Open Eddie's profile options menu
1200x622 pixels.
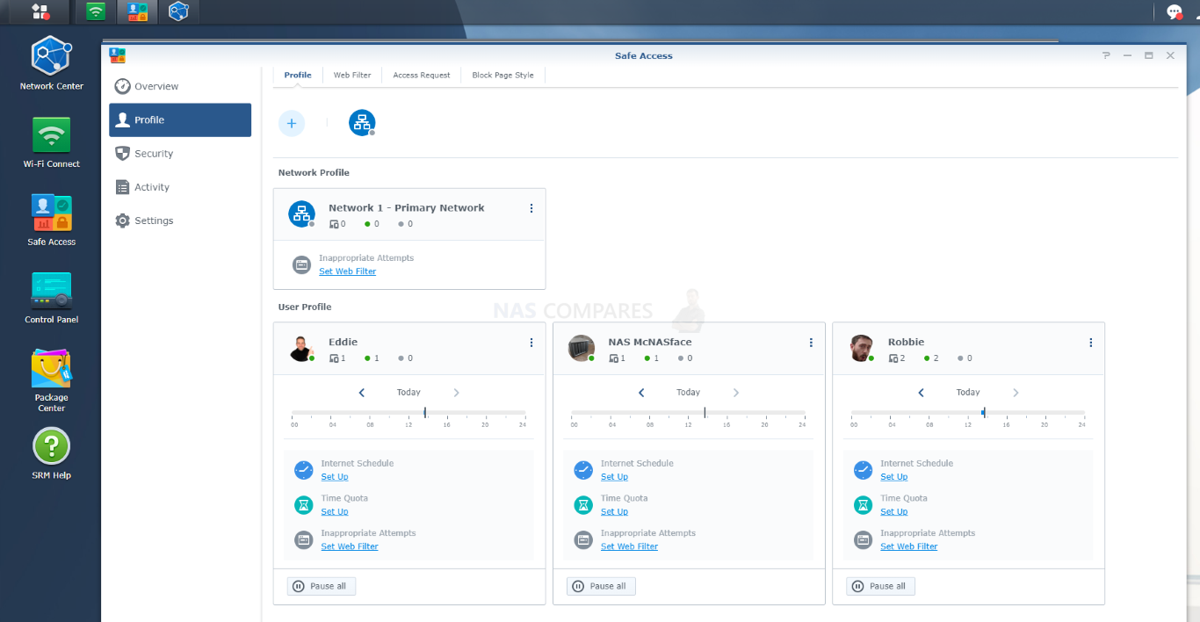click(531, 343)
